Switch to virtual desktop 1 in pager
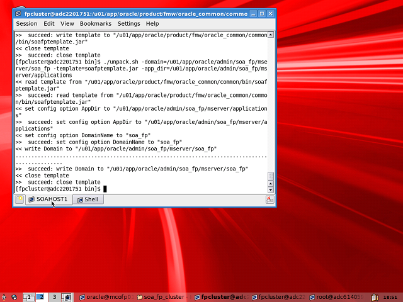 tap(29, 297)
